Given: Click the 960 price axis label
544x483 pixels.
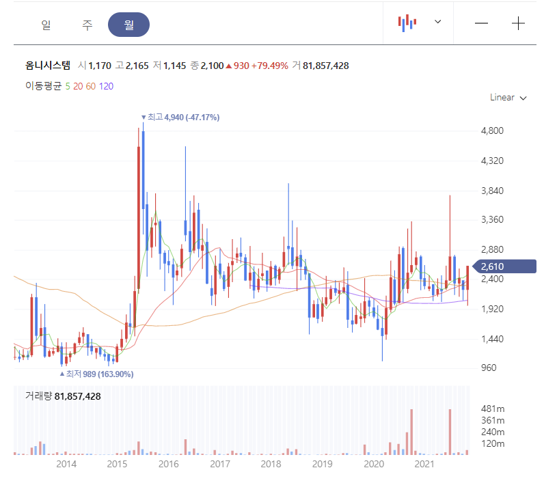Looking at the screenshot, I should pyautogui.click(x=489, y=368).
